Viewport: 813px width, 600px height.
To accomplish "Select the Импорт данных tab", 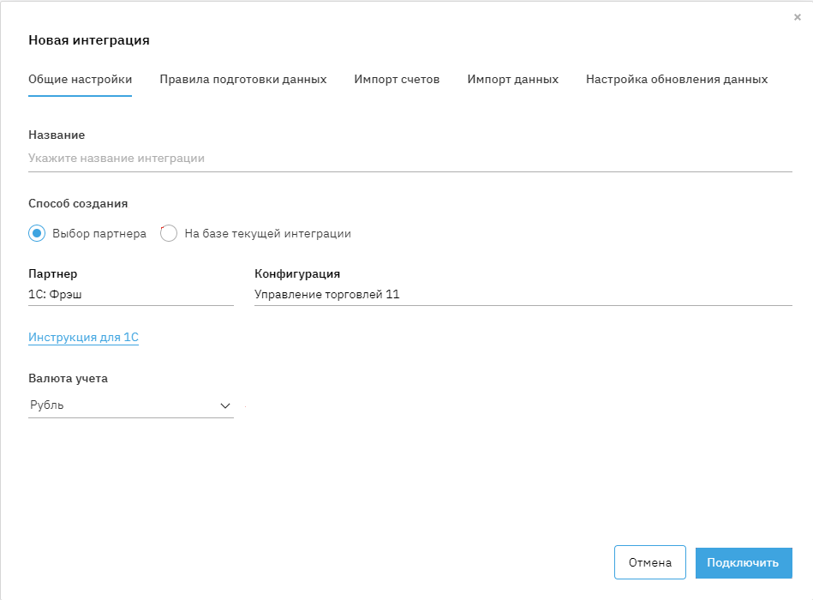I will pos(513,80).
